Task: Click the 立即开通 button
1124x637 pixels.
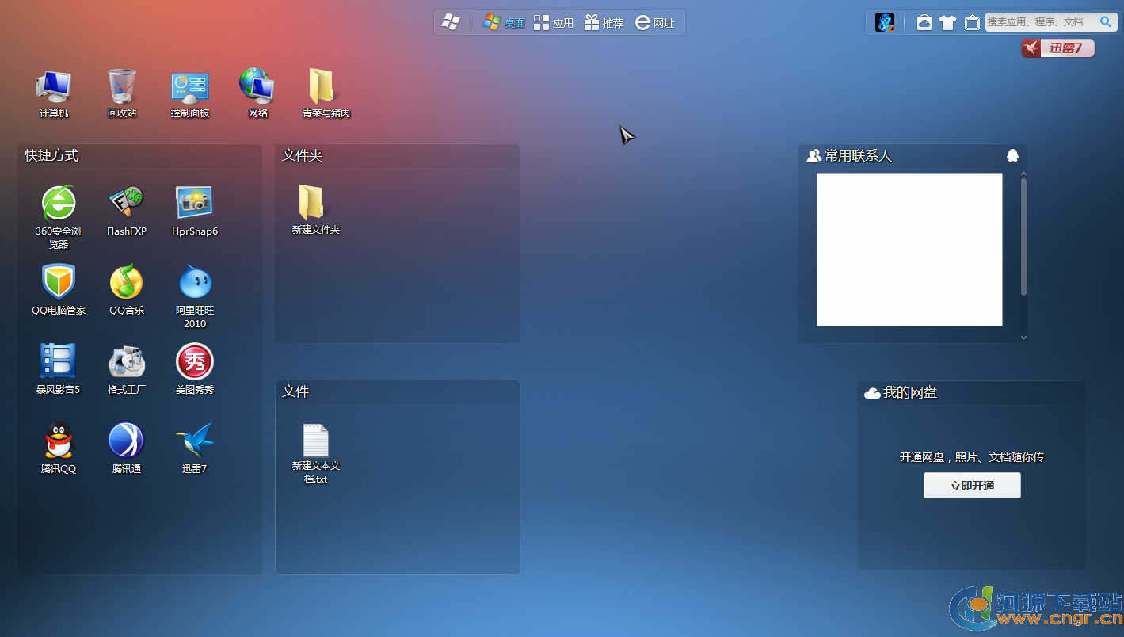Action: pos(972,486)
